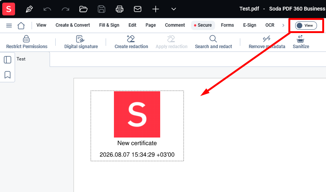Open the Forms tab
Image resolution: width=326 pixels, height=192 pixels.
click(x=227, y=25)
